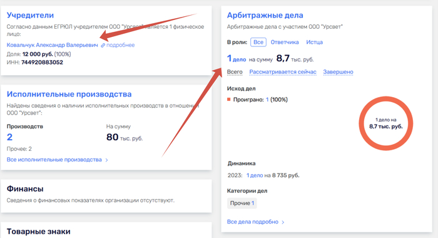Click the 8 735 руб. amount

point(286,175)
